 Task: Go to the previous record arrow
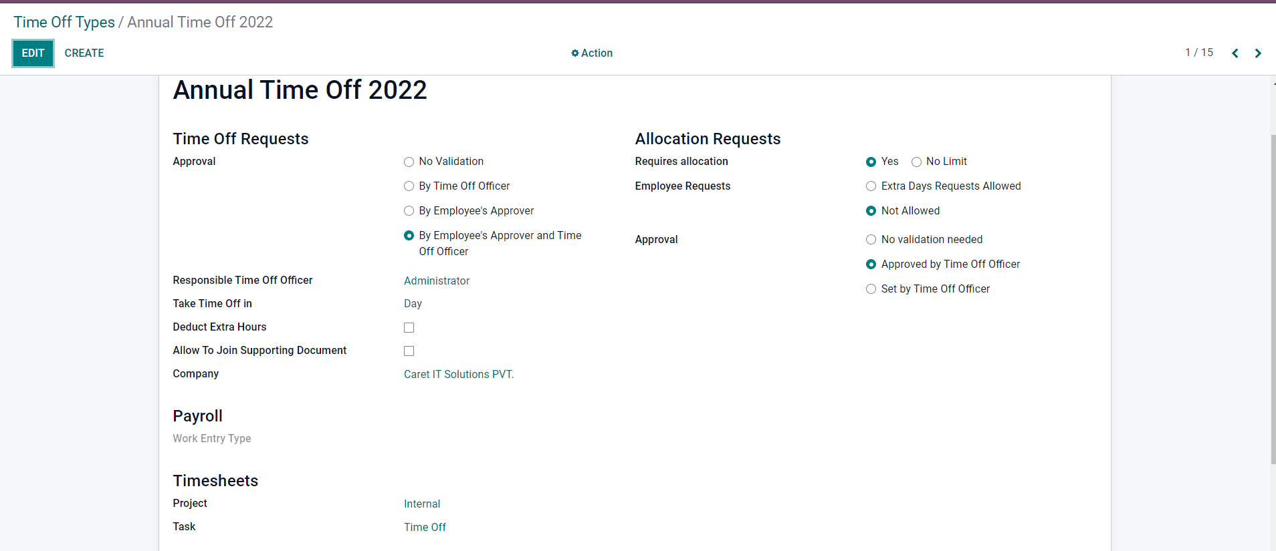click(x=1235, y=53)
